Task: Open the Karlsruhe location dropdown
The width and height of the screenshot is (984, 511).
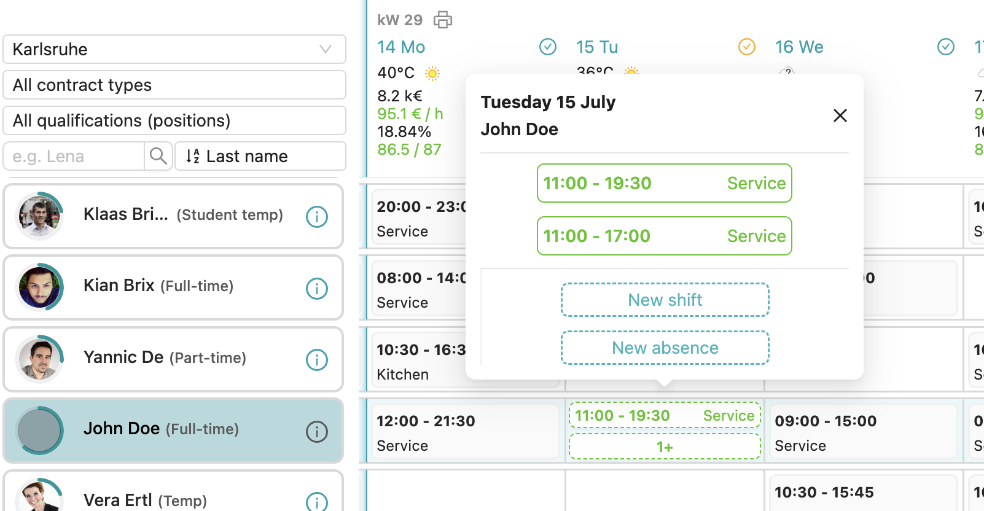Action: click(174, 49)
